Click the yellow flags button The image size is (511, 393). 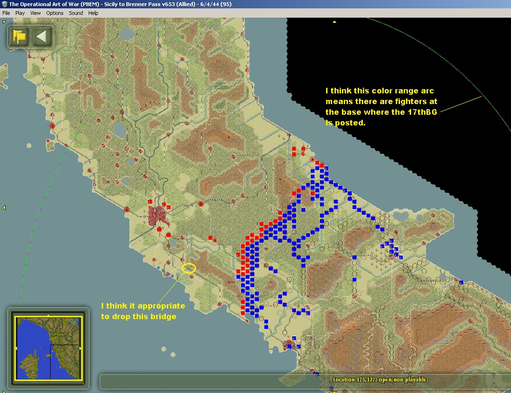[x=19, y=37]
